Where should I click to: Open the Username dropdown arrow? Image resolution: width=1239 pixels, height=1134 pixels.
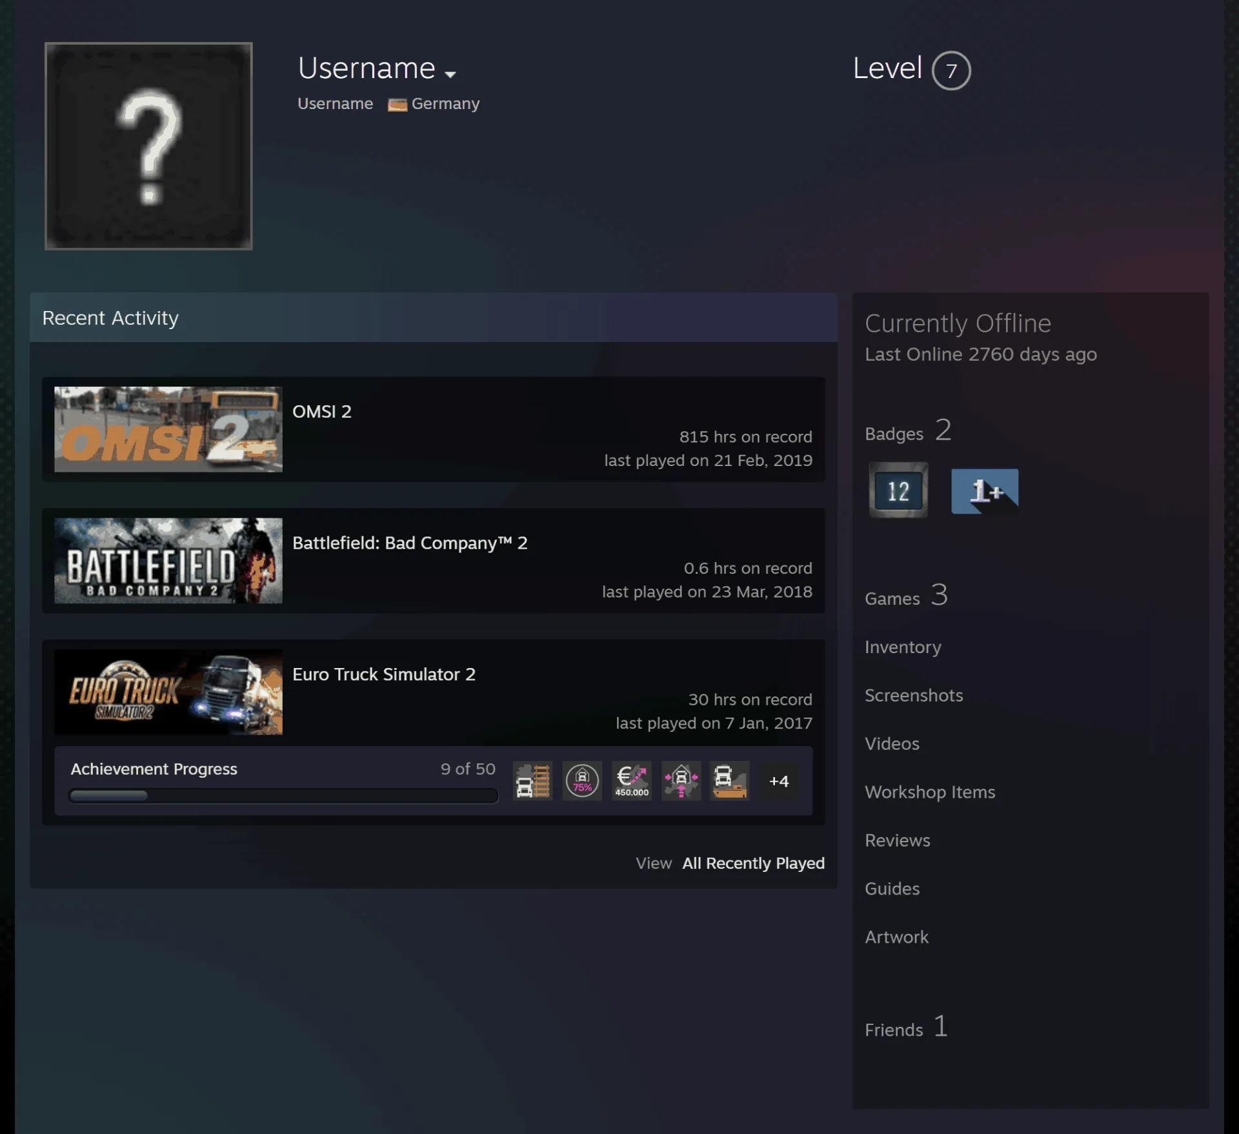(x=450, y=74)
